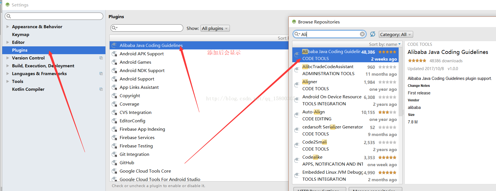The height and width of the screenshot is (191, 496).
Task: Click the GitHub plugin icon
Action: (114, 163)
